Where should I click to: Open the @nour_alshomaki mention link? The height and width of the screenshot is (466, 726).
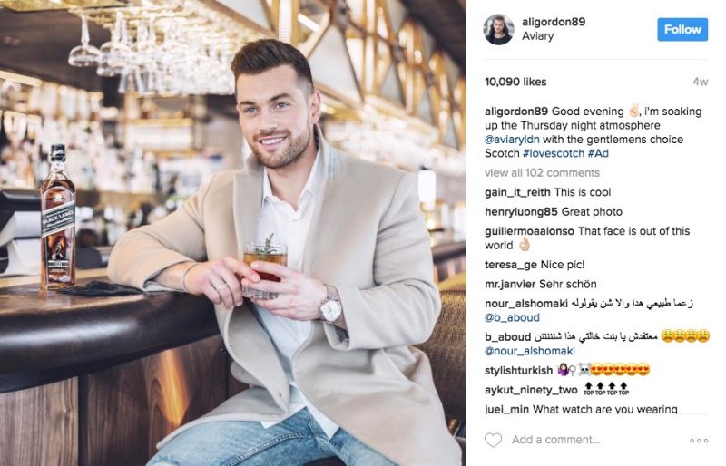(530, 351)
